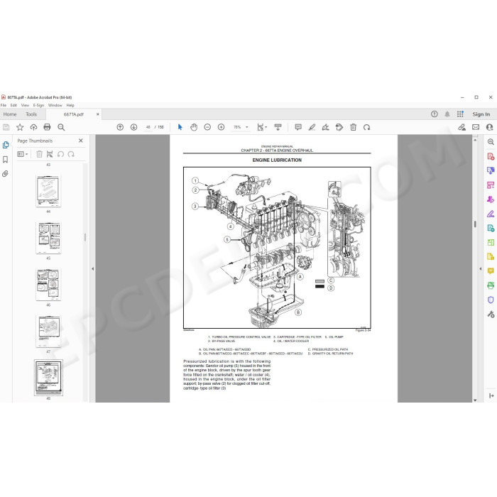The image size is (497, 497).
Task: Select the page 46 thumbnail
Action: coord(48,285)
